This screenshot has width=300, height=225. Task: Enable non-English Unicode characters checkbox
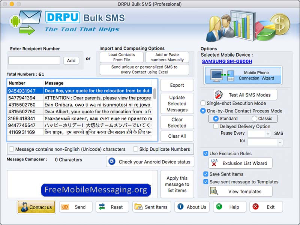coord(12,149)
